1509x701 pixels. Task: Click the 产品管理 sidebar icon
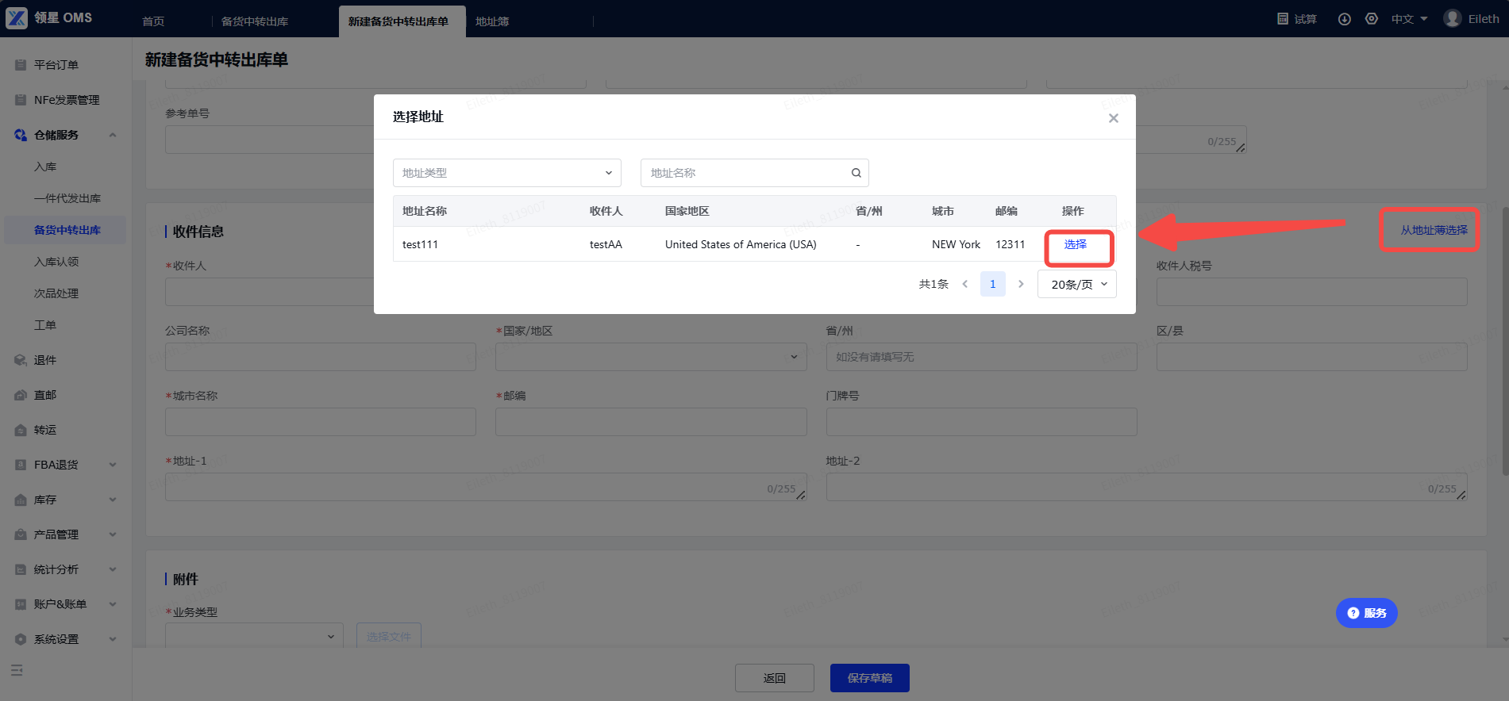[21, 534]
